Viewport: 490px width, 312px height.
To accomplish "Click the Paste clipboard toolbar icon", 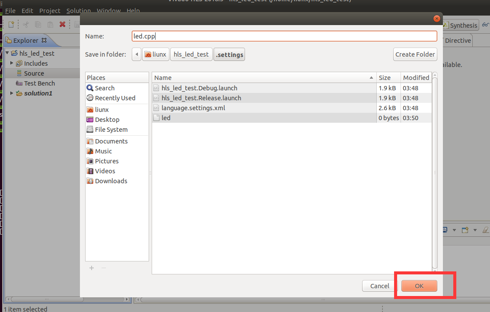I will (50, 24).
